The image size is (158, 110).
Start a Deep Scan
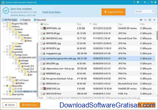(30, 105)
